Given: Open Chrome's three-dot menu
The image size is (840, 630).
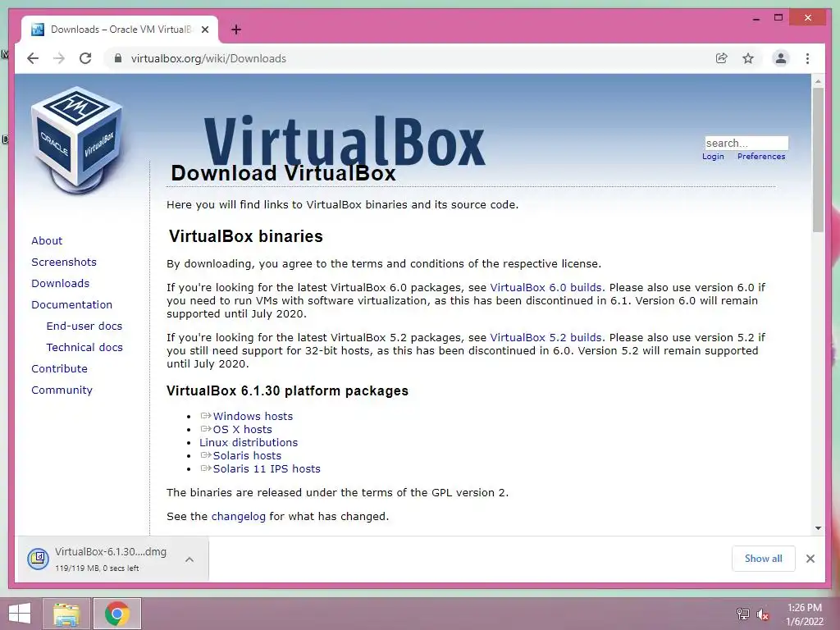Looking at the screenshot, I should [x=807, y=58].
